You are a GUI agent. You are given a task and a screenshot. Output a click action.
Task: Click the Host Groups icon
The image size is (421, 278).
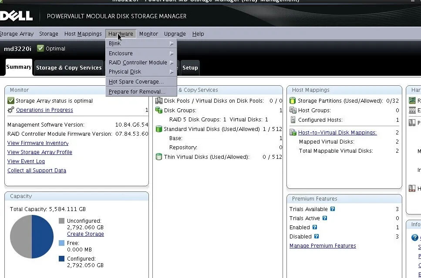coord(293,110)
